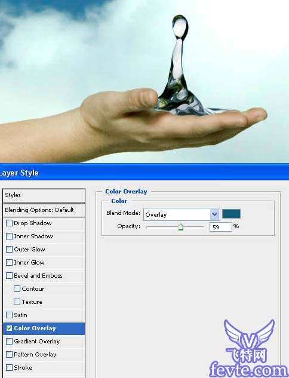Screen dimensions: 289x378
Task: Tick the Inner Shadow checkbox
Action: click(9, 236)
